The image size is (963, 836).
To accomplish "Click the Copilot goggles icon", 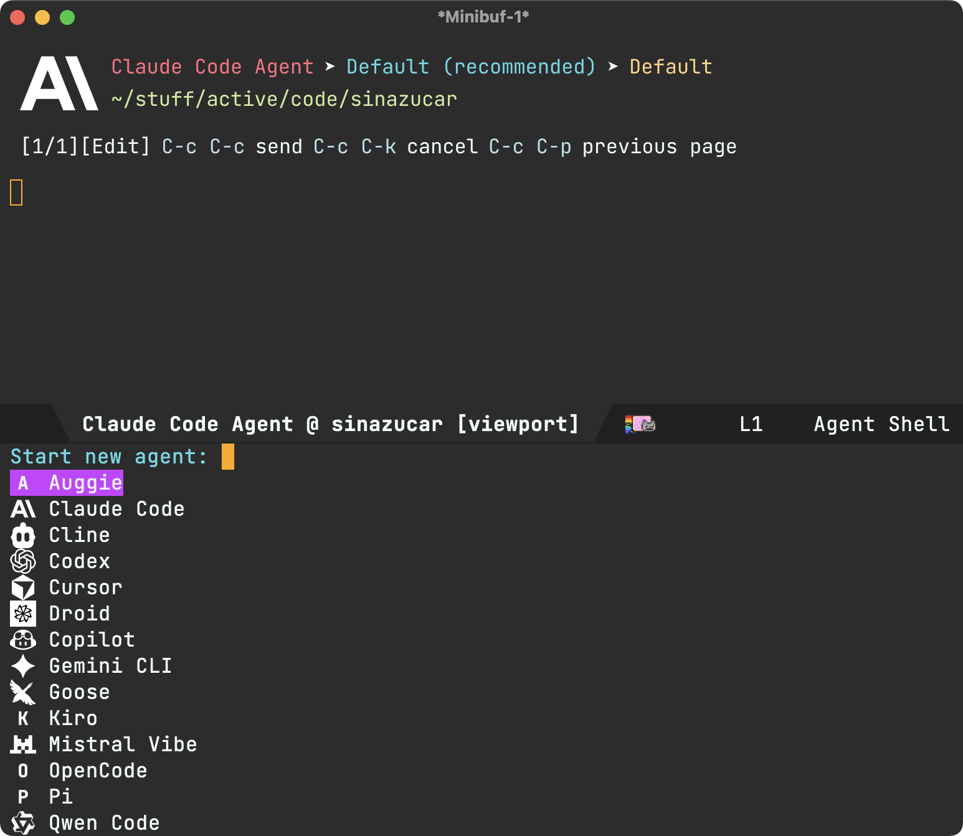I will click(x=23, y=640).
